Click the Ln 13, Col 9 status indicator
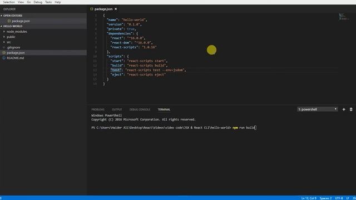This screenshot has height=200, width=356. [309, 198]
